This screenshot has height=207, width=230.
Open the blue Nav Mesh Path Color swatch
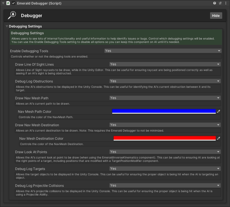pos(164,111)
